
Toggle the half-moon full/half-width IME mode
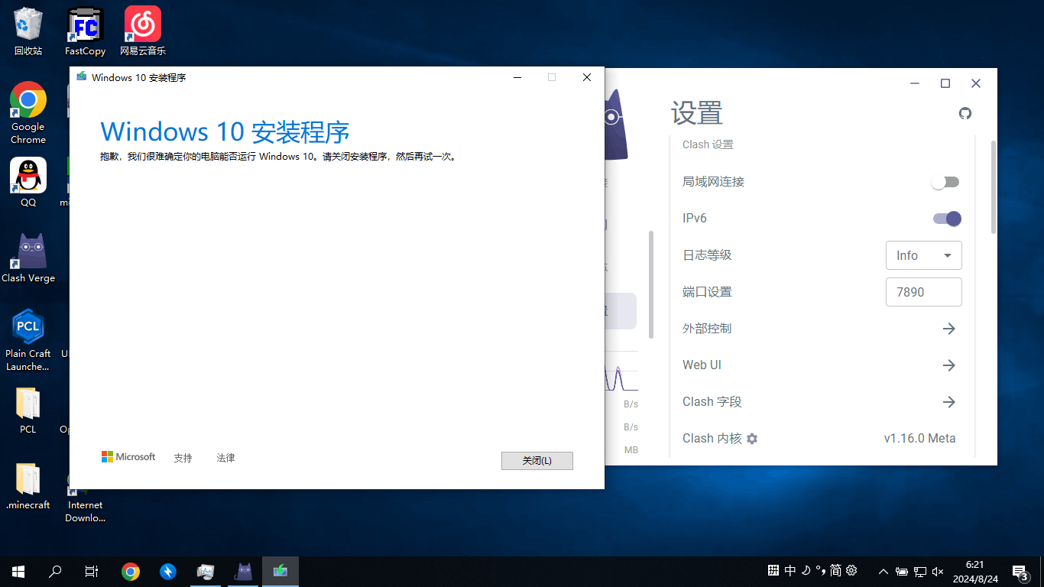[x=806, y=570]
